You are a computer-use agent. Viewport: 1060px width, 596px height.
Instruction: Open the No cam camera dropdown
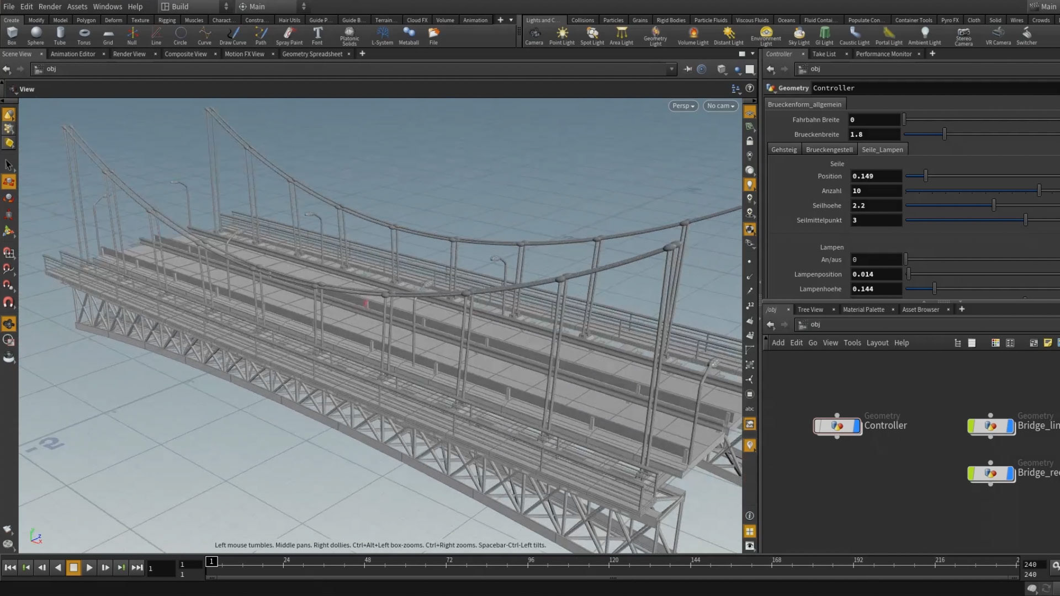[720, 106]
